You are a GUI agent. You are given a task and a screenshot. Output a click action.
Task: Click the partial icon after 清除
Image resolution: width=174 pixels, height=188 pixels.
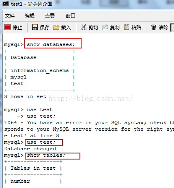tap(172, 27)
